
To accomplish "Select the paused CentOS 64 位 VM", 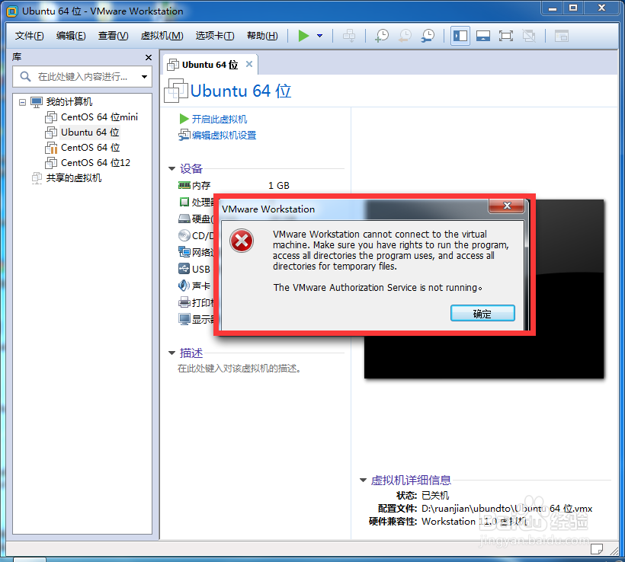I will tap(90, 148).
